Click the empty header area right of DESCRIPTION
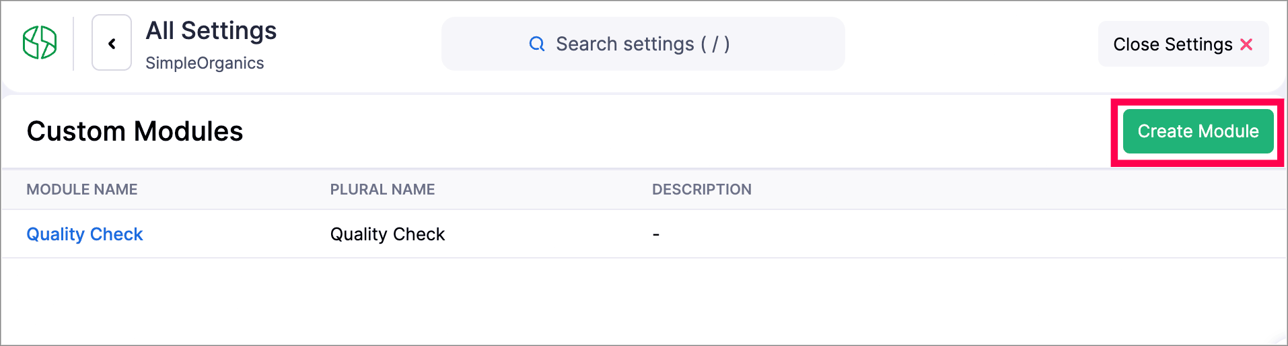Viewport: 1288px width, 346px height. click(1009, 190)
